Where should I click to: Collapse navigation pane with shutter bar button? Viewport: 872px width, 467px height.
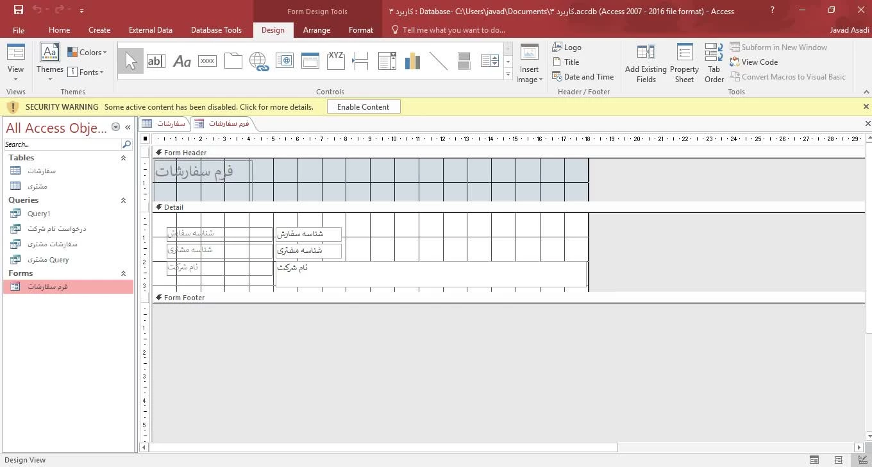pyautogui.click(x=128, y=127)
